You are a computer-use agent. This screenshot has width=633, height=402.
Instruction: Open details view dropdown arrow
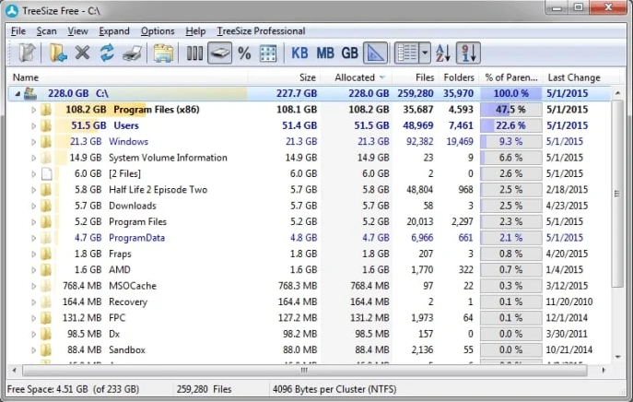click(x=425, y=53)
